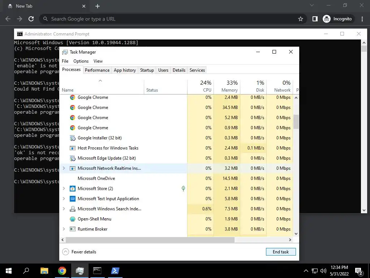Viewport: 370px width, 278px height.
Task: Click the Task Manager vertical scrollbar thumb
Action: click(x=296, y=122)
